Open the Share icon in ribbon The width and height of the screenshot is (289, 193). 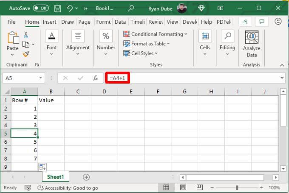245,22
